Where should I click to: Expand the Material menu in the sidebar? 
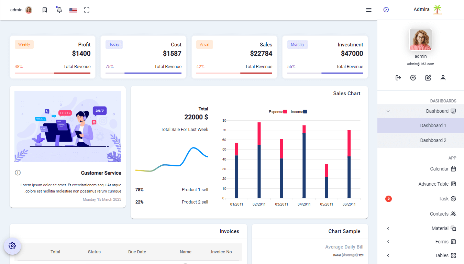(x=388, y=228)
